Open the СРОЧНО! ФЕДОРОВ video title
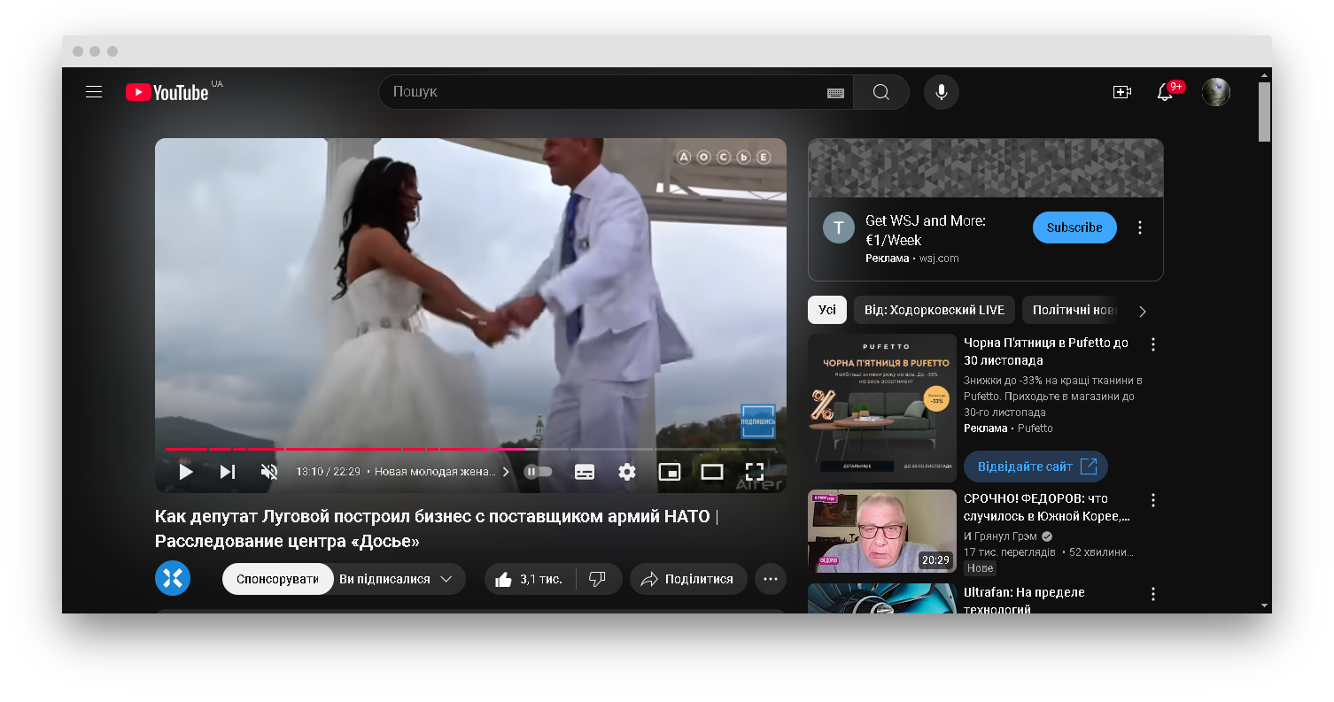Viewport: 1334px width, 702px height. pos(1047,507)
